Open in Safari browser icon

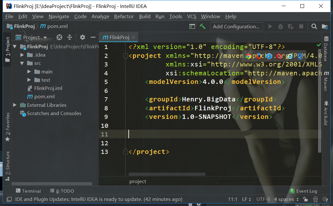(269, 56)
